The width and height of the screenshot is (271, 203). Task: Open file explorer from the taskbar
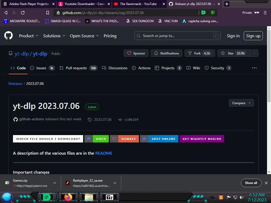(x=89, y=197)
